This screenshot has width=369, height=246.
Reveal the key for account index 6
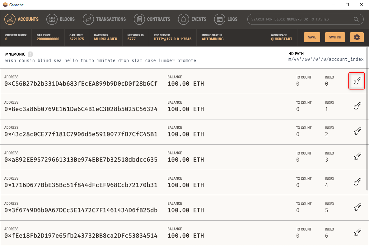(x=357, y=233)
